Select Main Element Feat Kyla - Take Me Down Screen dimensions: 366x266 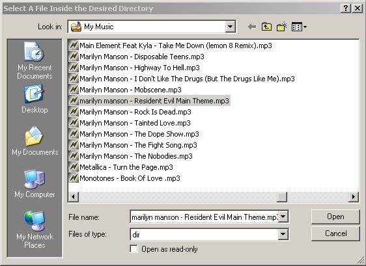(x=176, y=46)
